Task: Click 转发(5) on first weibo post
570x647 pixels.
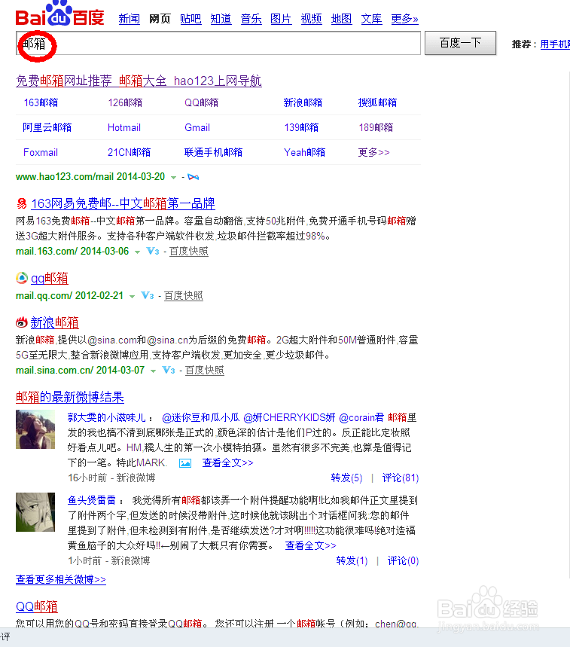Action: [x=346, y=478]
